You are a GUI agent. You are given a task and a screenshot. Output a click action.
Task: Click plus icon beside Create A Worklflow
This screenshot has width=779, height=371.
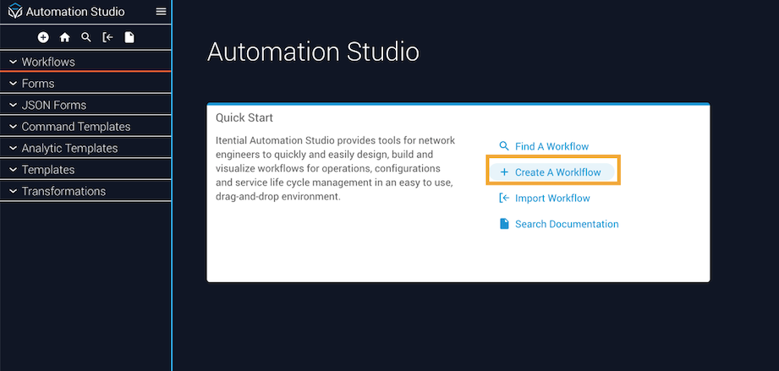pyautogui.click(x=504, y=172)
